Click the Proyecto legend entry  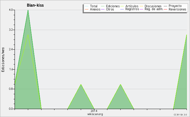click(173, 6)
